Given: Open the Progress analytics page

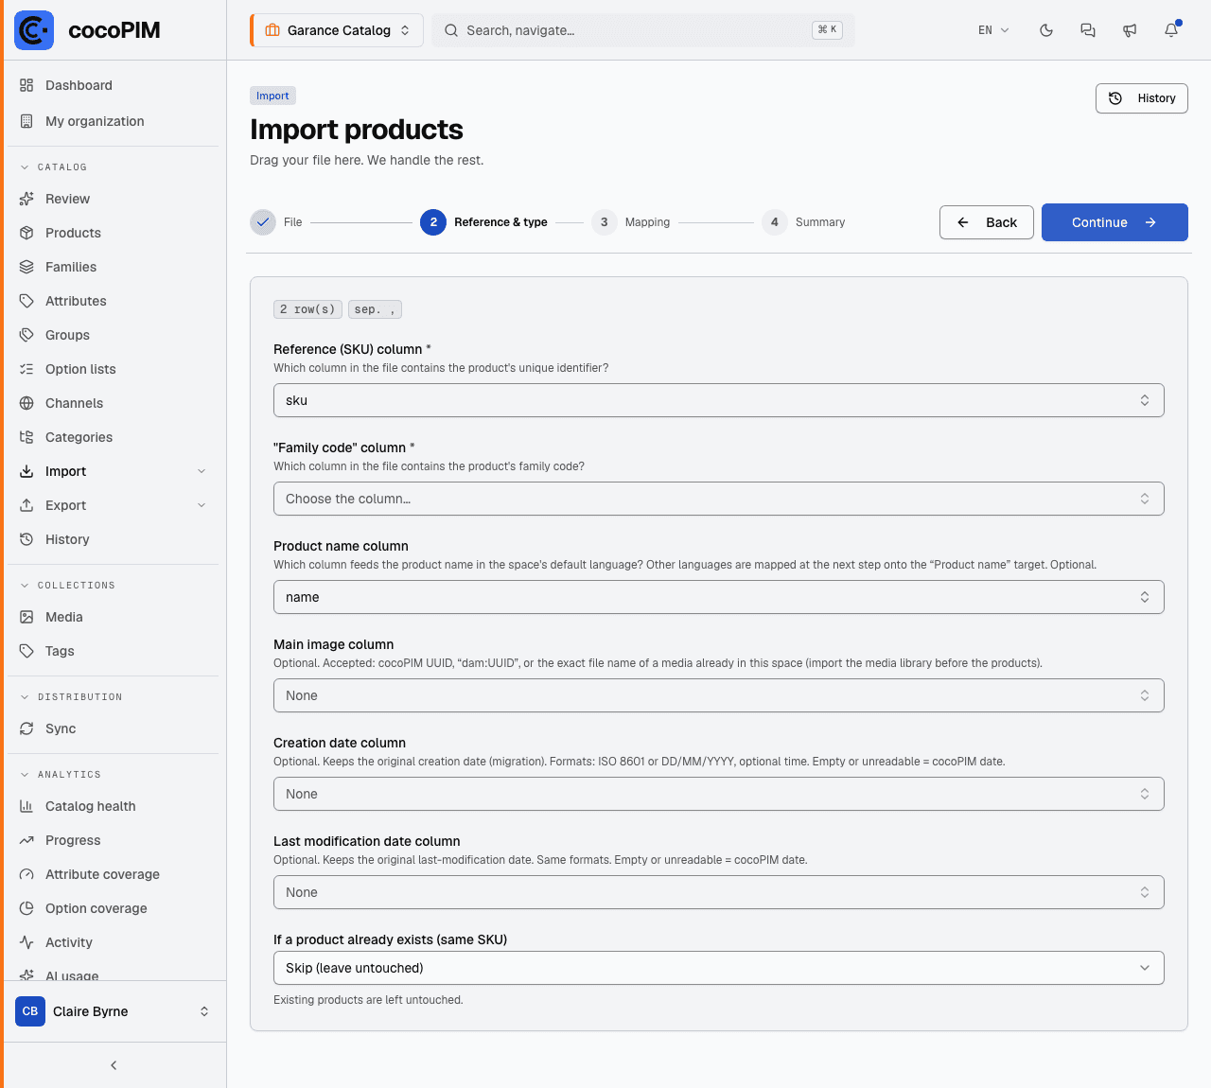Looking at the screenshot, I should [114, 840].
